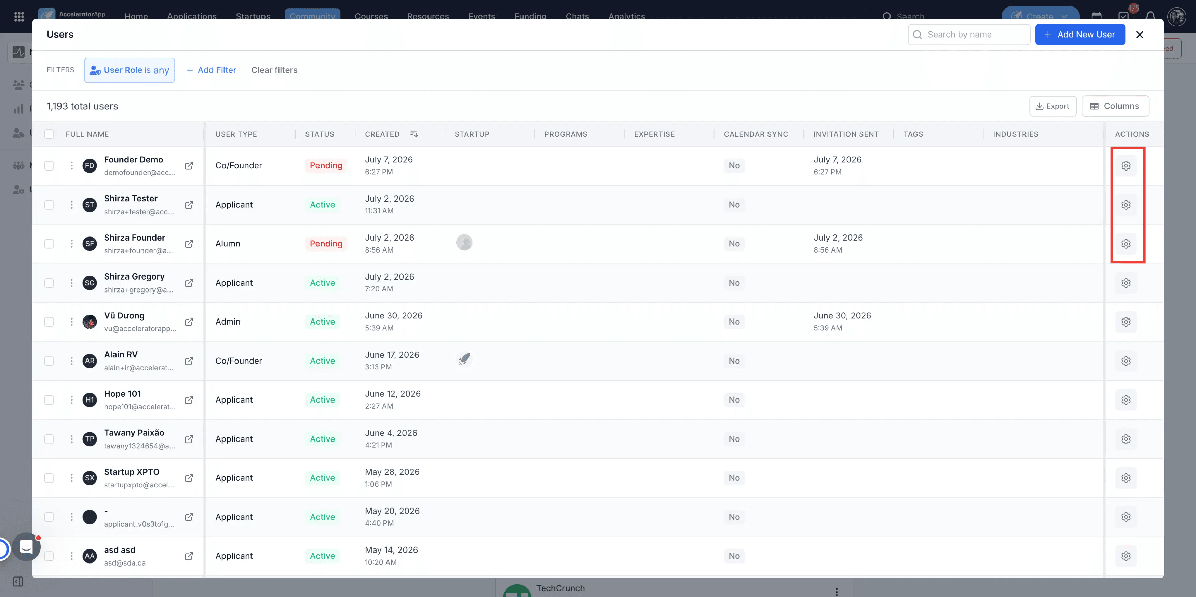Select Hope 101 row checkbox
This screenshot has width=1196, height=597.
pyautogui.click(x=49, y=400)
